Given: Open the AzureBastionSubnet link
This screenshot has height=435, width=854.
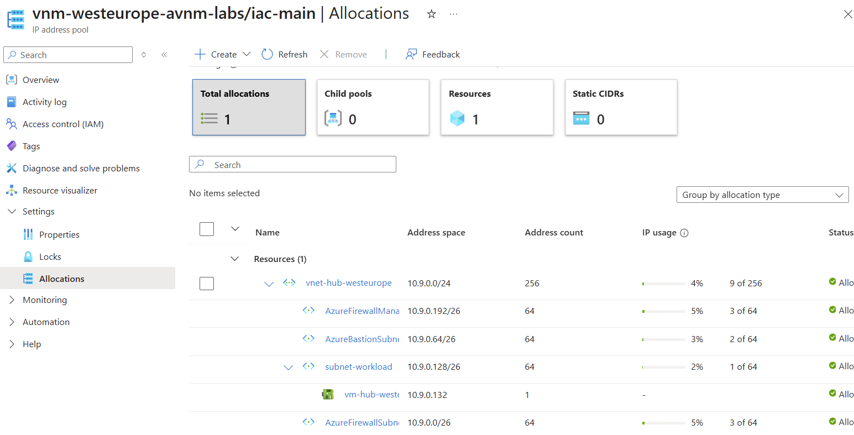Looking at the screenshot, I should coord(362,339).
